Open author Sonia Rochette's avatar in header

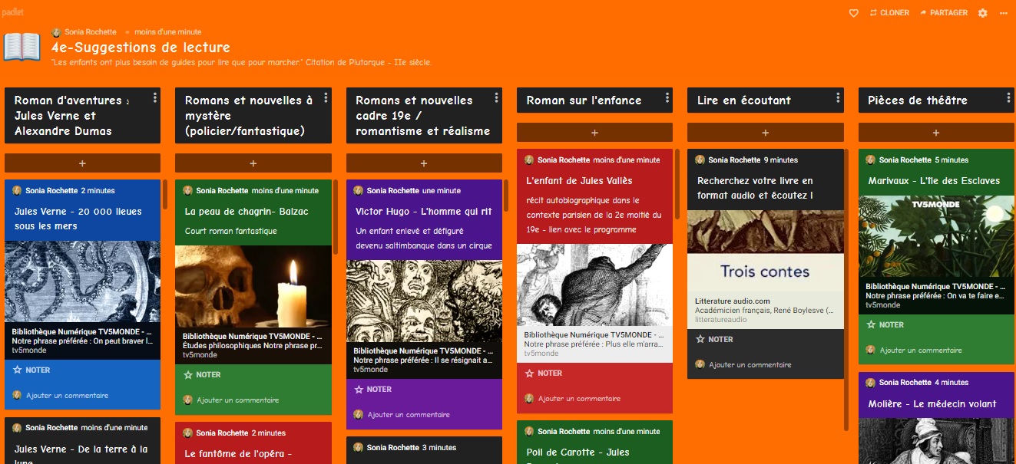(56, 32)
